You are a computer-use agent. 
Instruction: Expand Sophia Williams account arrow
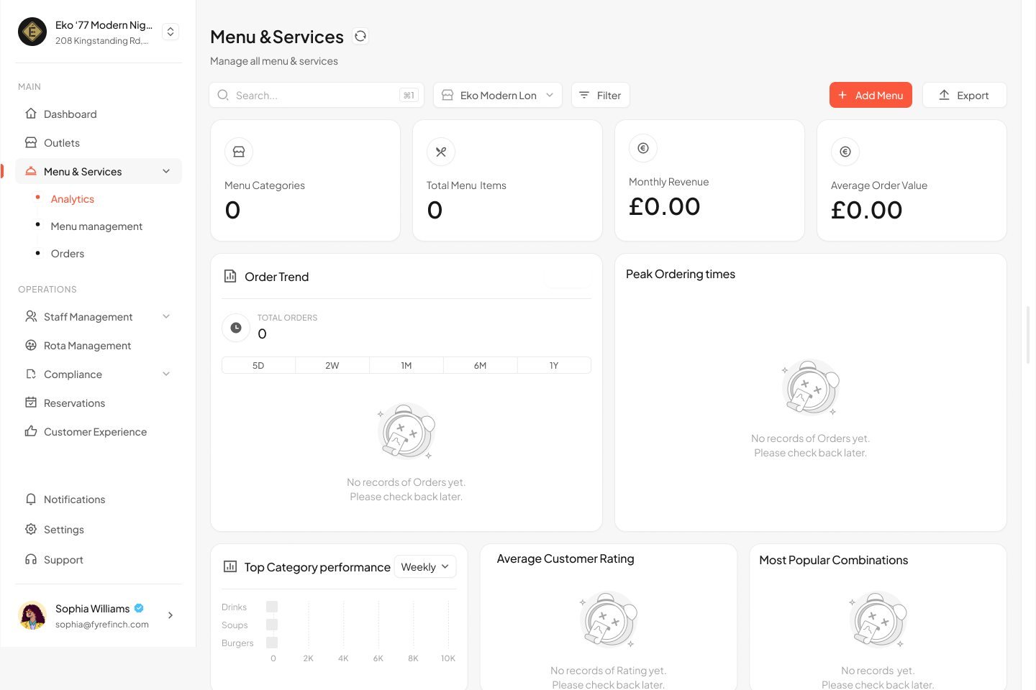171,615
